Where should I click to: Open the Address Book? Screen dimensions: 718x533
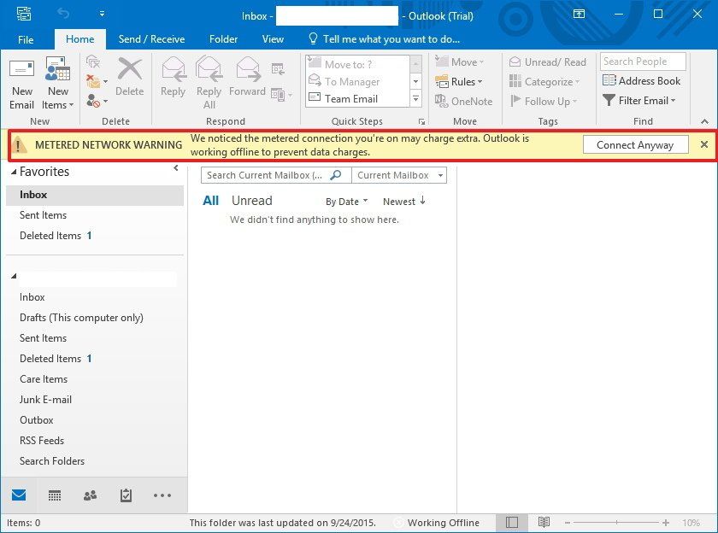coord(642,81)
